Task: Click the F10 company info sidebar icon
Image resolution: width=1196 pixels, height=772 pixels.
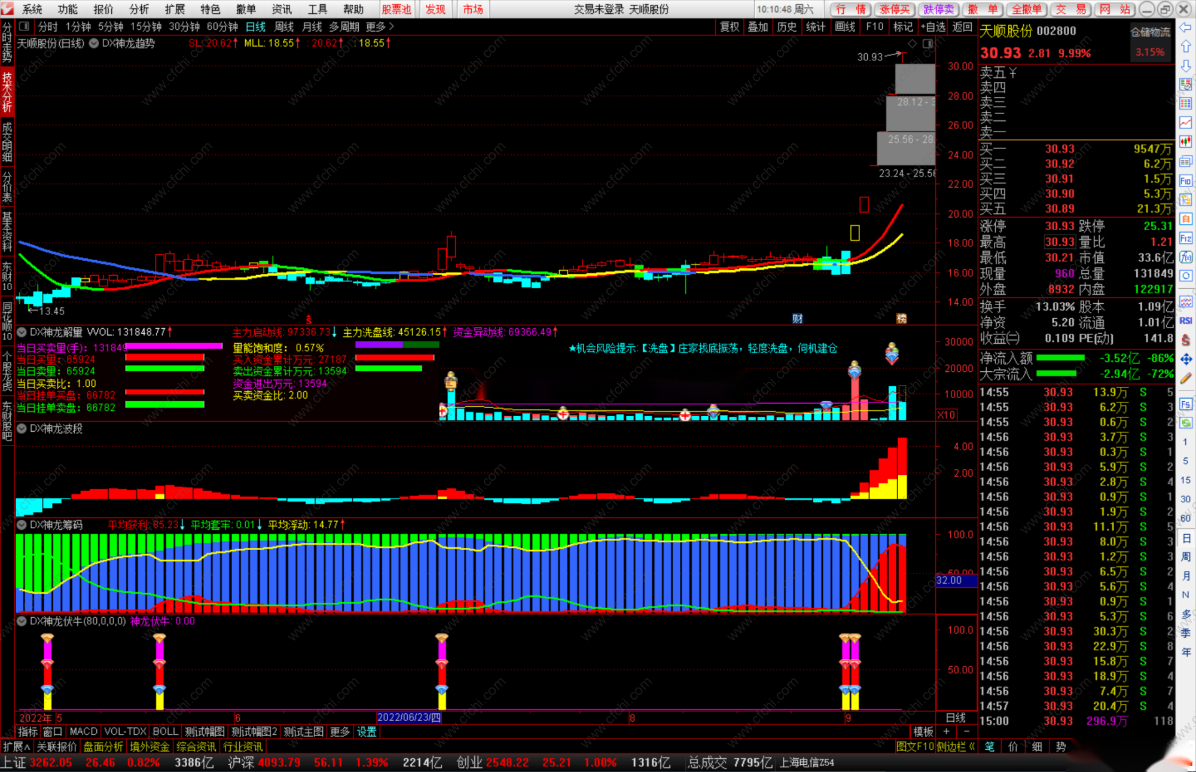Action: pyautogui.click(x=1185, y=181)
